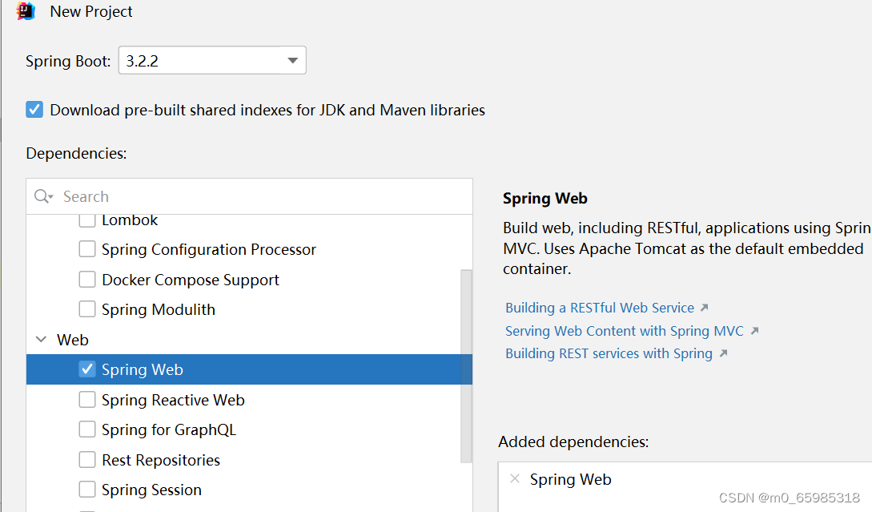Uncheck the Spring Web checkbox
The width and height of the screenshot is (872, 512).
(x=87, y=369)
